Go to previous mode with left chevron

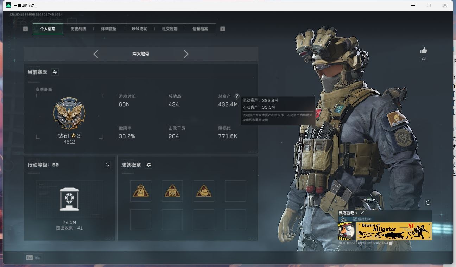(x=96, y=54)
